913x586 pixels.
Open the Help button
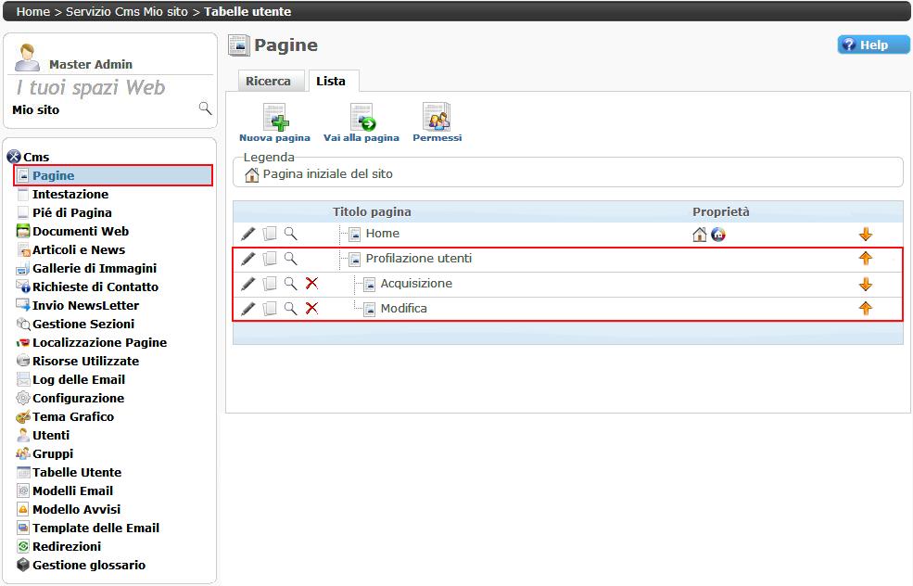(873, 45)
